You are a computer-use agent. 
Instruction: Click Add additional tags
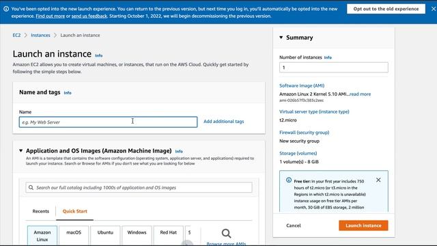pos(223,122)
